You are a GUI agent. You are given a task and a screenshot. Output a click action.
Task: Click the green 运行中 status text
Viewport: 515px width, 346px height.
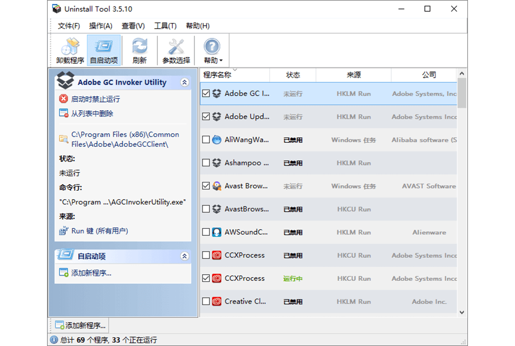click(293, 278)
